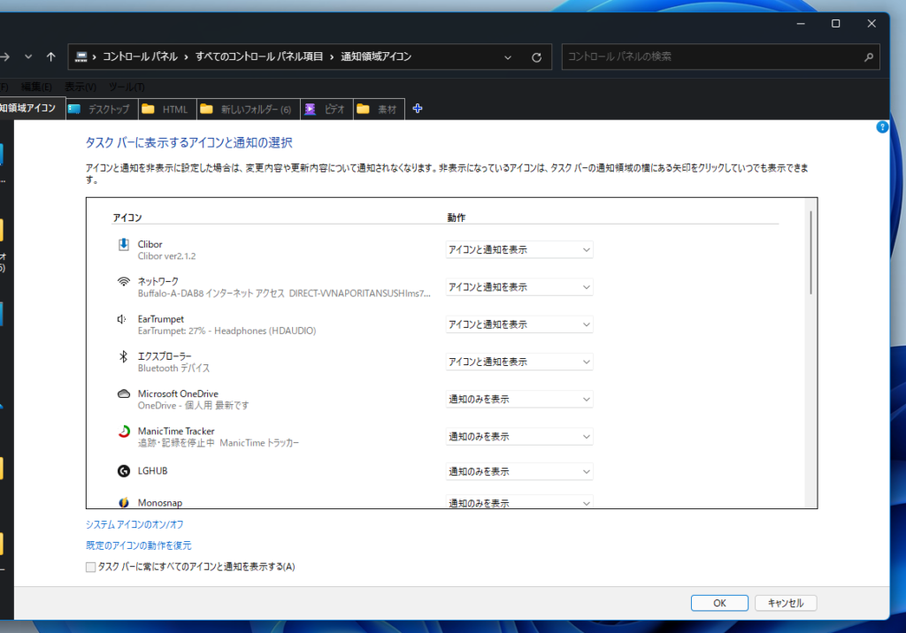Open the recent locations chevron
Viewport: 906px width, 633px height.
tap(28, 57)
